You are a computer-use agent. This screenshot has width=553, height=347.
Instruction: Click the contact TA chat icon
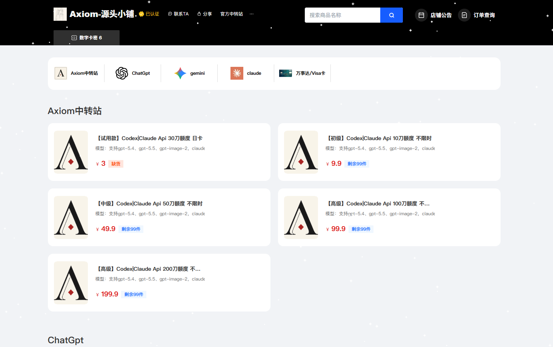pos(170,14)
